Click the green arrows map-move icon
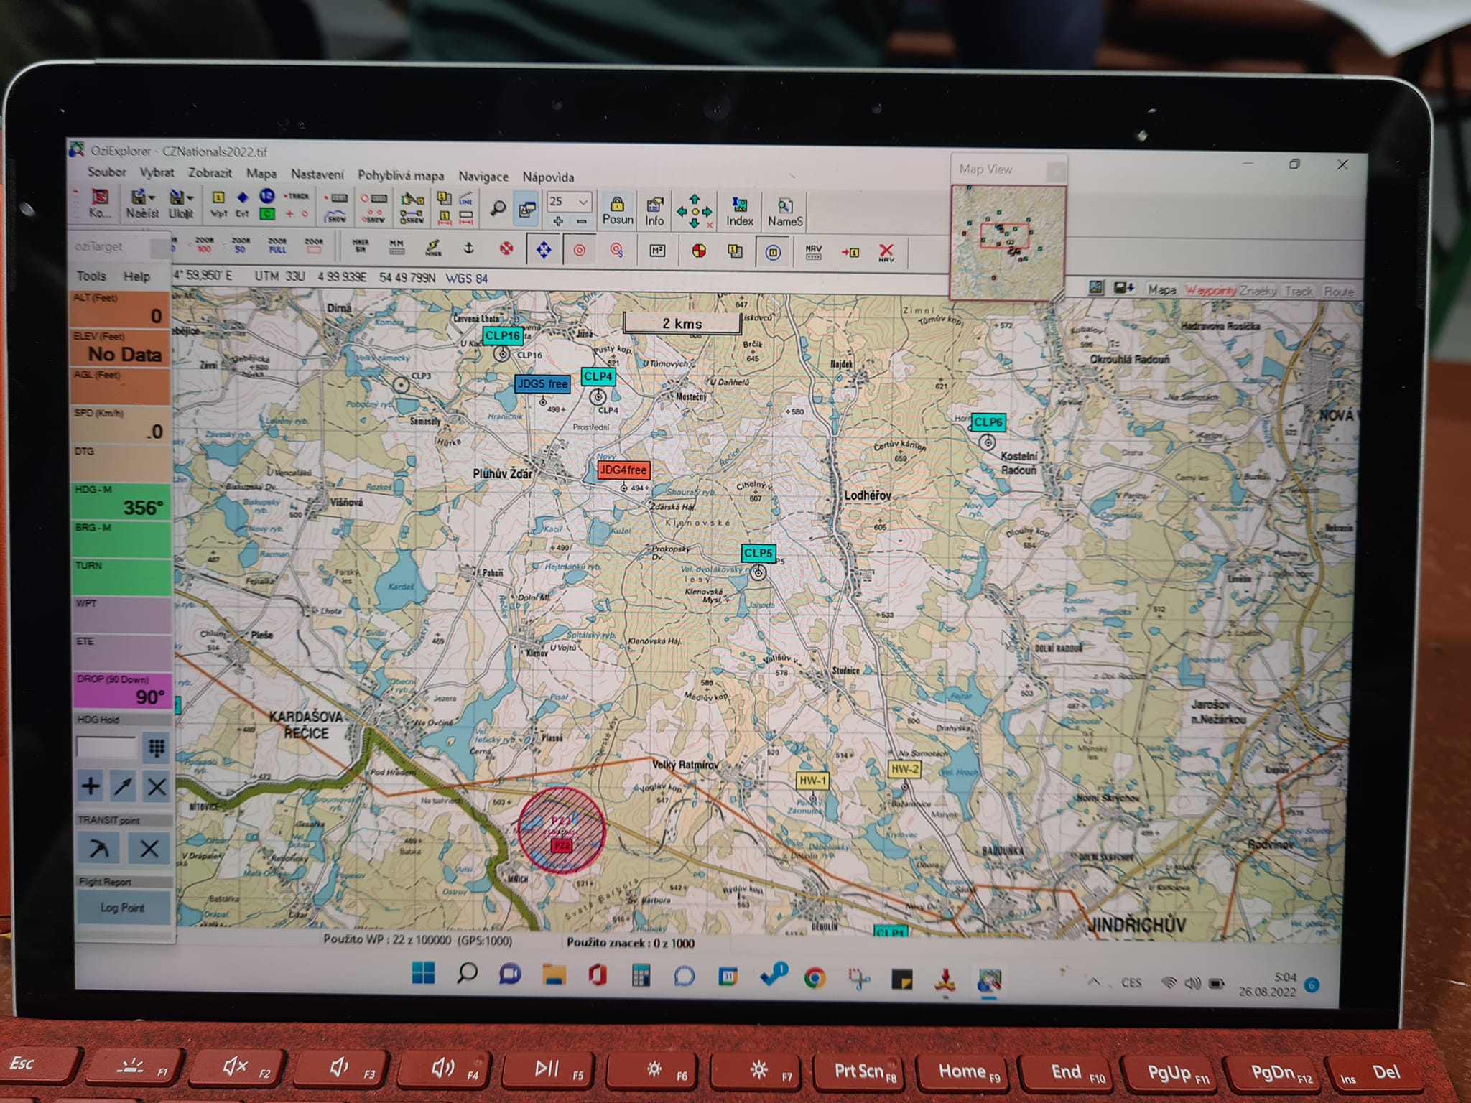The image size is (1471, 1103). click(x=694, y=211)
